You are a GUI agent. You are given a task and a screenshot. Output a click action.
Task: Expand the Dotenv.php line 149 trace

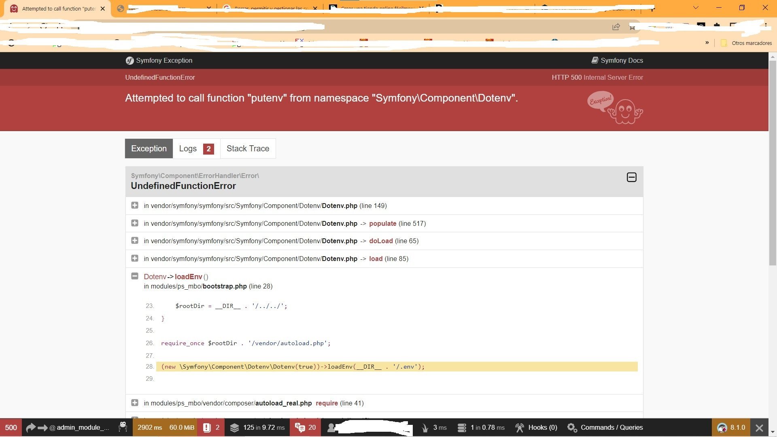point(135,206)
